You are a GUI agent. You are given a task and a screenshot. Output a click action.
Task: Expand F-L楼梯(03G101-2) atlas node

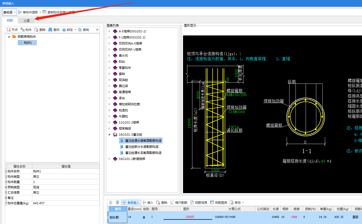coord(109,37)
